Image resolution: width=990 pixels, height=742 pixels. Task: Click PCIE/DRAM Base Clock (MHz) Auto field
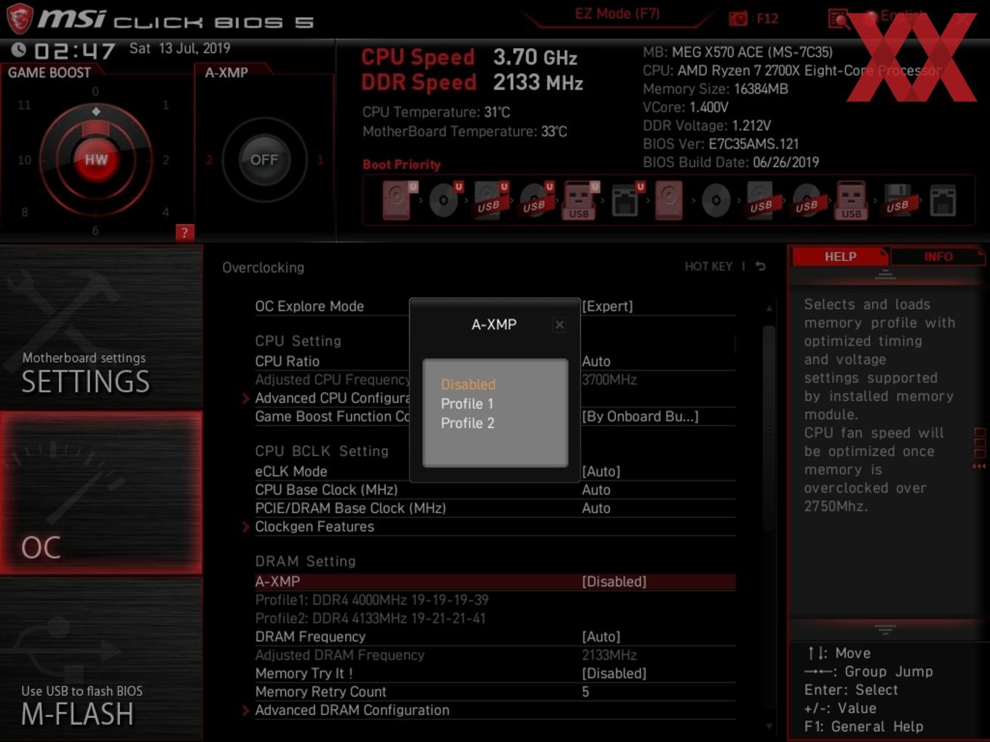tap(595, 508)
